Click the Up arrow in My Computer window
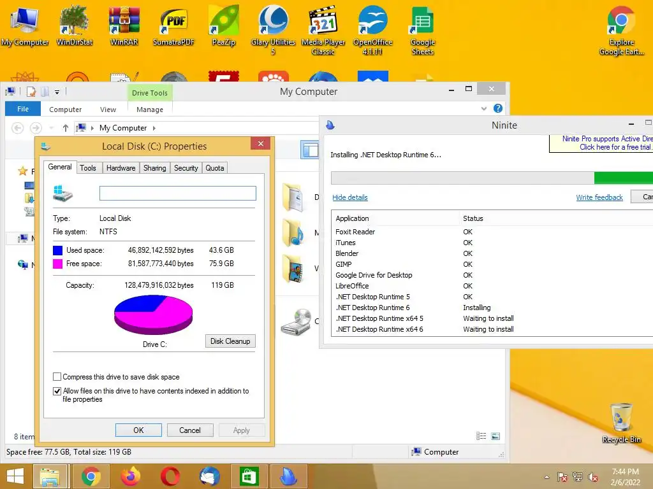This screenshot has width=653, height=489. (x=66, y=128)
